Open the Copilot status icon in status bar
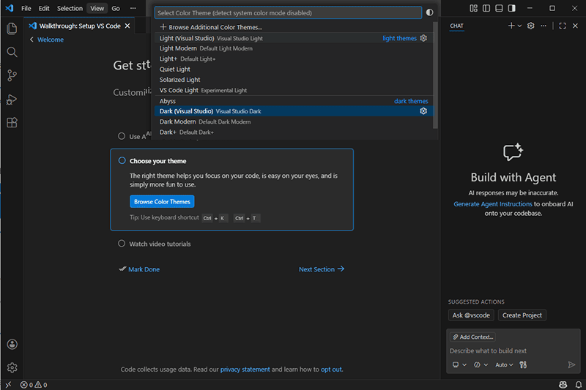This screenshot has width=586, height=390. [563, 385]
